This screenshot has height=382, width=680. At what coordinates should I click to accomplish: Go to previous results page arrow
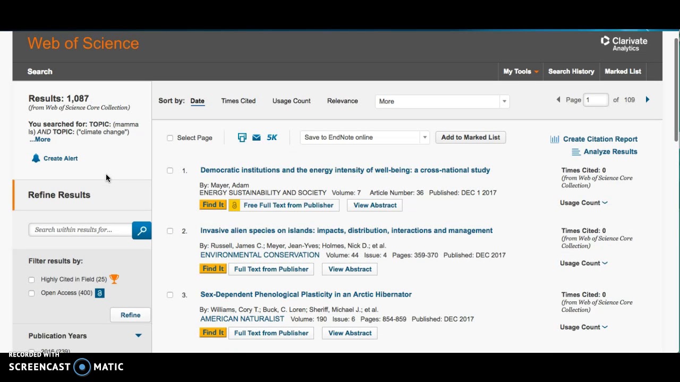(x=558, y=100)
